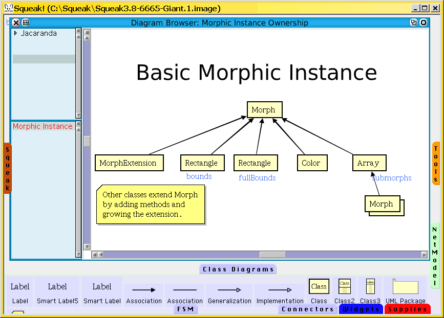This screenshot has height=318, width=444.
Task: Click the Squeak mouse logo in title bar
Action: pyautogui.click(x=9, y=8)
